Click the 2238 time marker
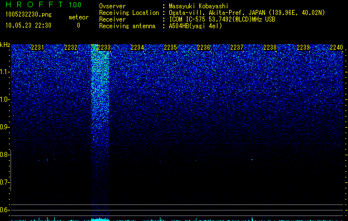 (x=270, y=48)
